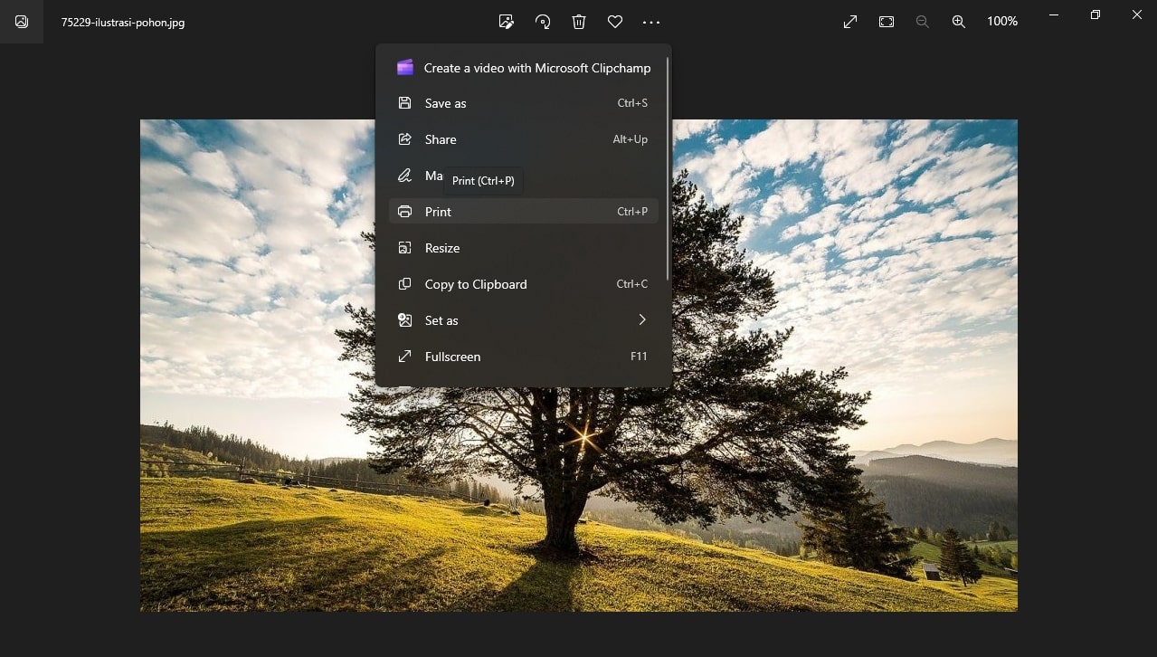Save the image using Save as

point(445,102)
